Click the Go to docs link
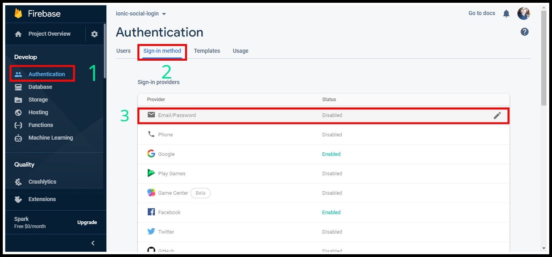The width and height of the screenshot is (552, 257). tap(482, 13)
